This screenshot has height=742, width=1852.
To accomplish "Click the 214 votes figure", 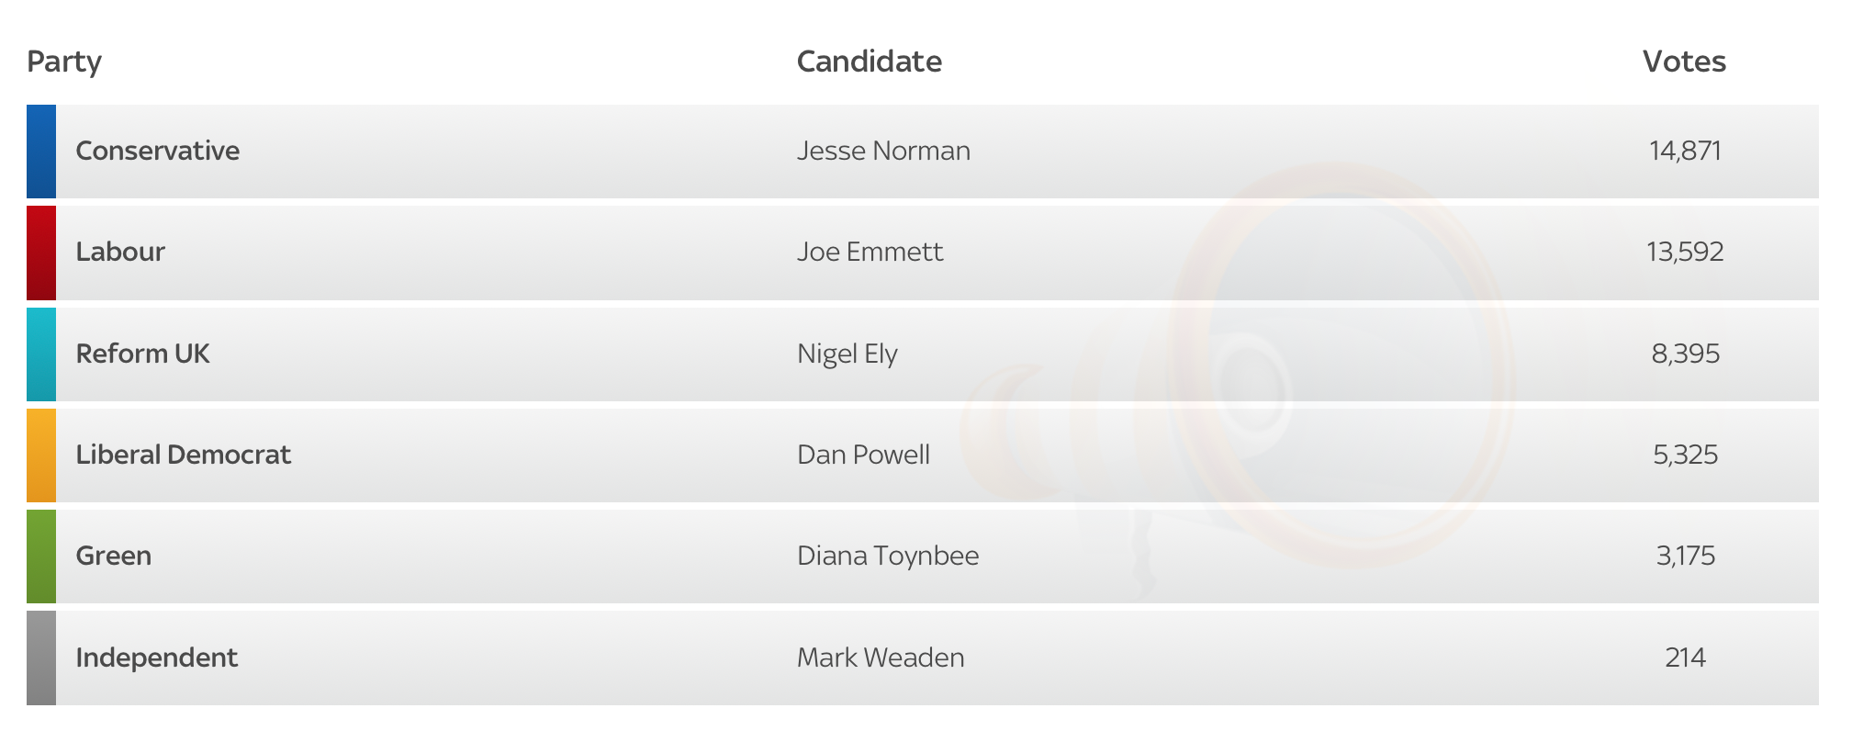I will 1685,658.
